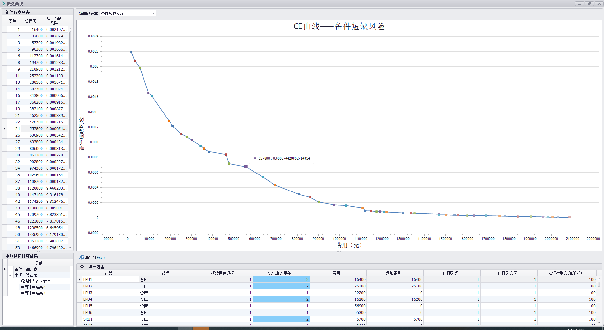Select the 系统站点的可靠性 tree item
604x330 pixels.
(35, 281)
